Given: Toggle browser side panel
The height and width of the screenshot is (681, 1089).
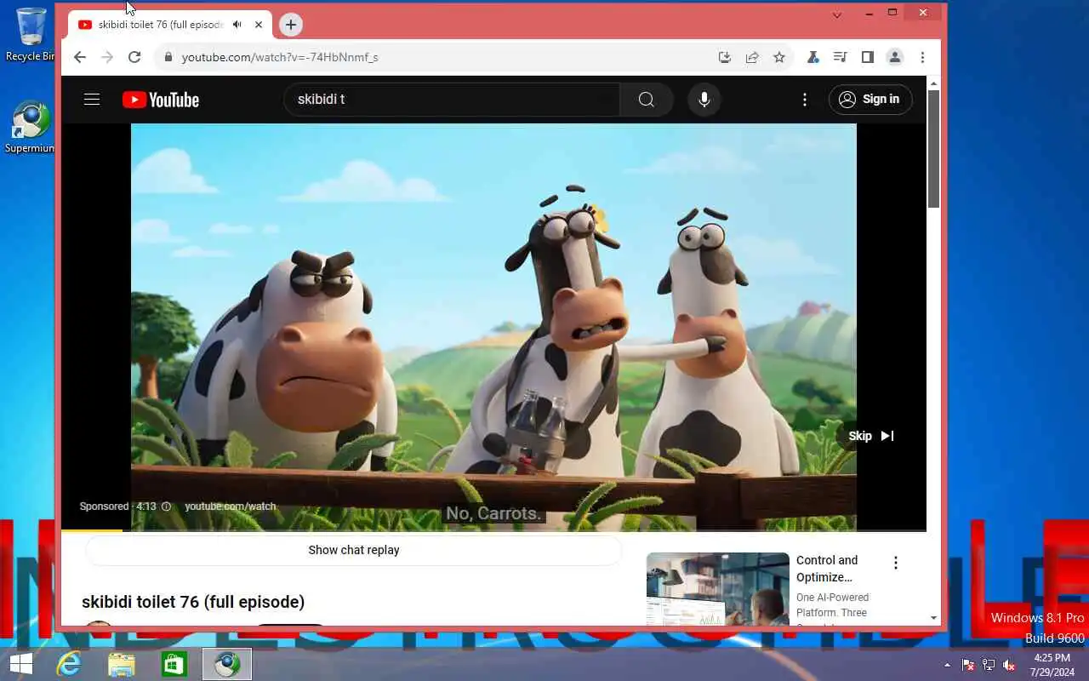Looking at the screenshot, I should 867,57.
